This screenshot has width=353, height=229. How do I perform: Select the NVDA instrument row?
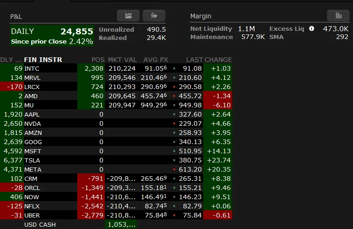[116, 123]
